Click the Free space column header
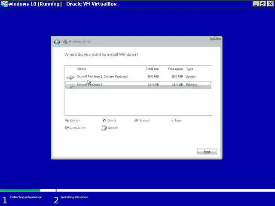This screenshot has height=206, width=275. pos(175,69)
